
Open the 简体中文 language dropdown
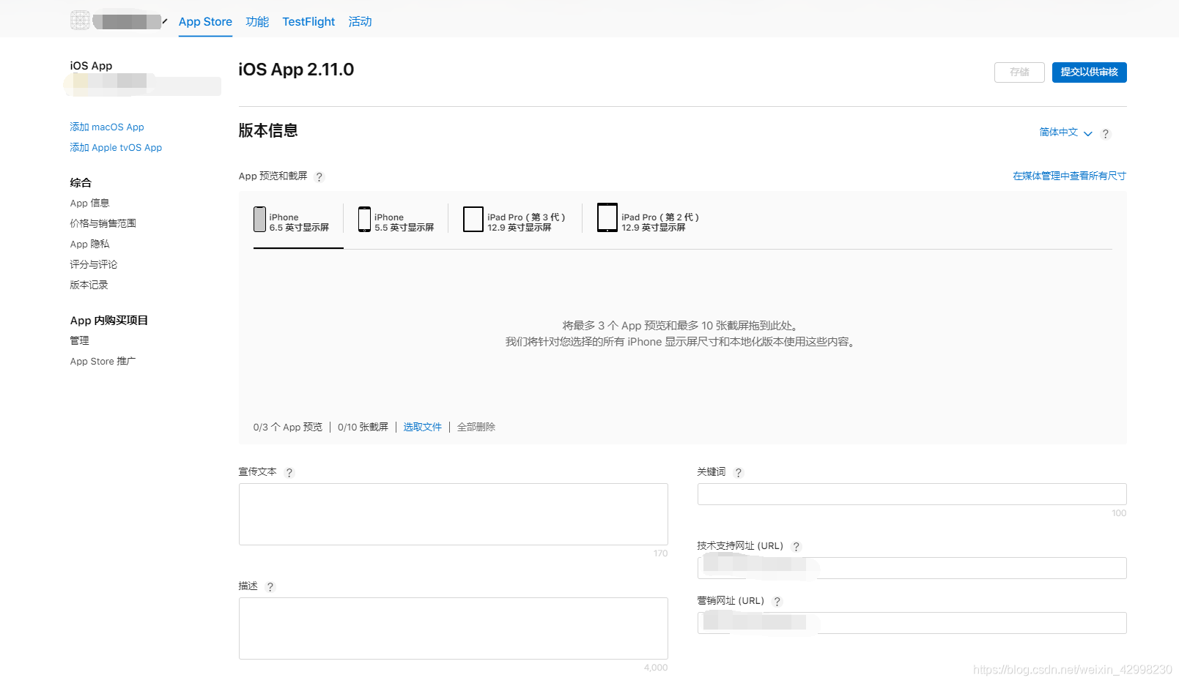point(1065,133)
